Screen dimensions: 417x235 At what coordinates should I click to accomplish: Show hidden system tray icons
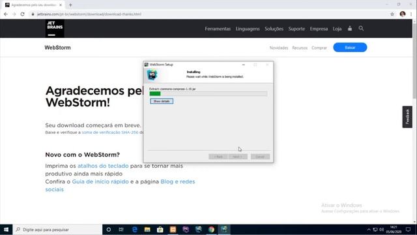tap(369, 229)
